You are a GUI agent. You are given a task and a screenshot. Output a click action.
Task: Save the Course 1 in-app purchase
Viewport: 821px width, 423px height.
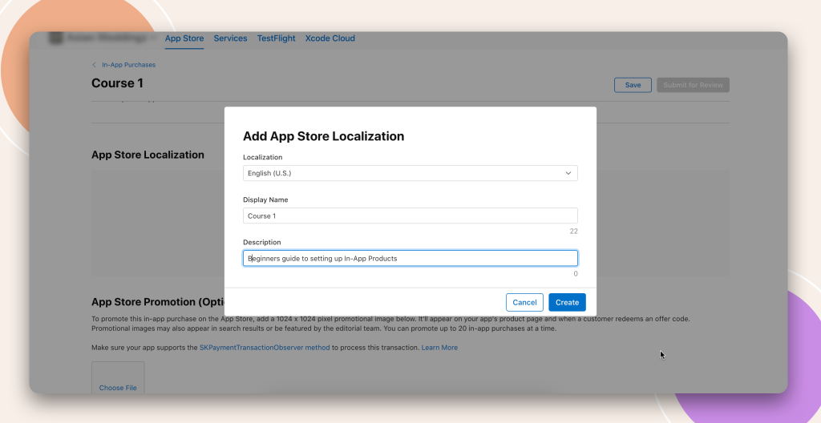633,85
